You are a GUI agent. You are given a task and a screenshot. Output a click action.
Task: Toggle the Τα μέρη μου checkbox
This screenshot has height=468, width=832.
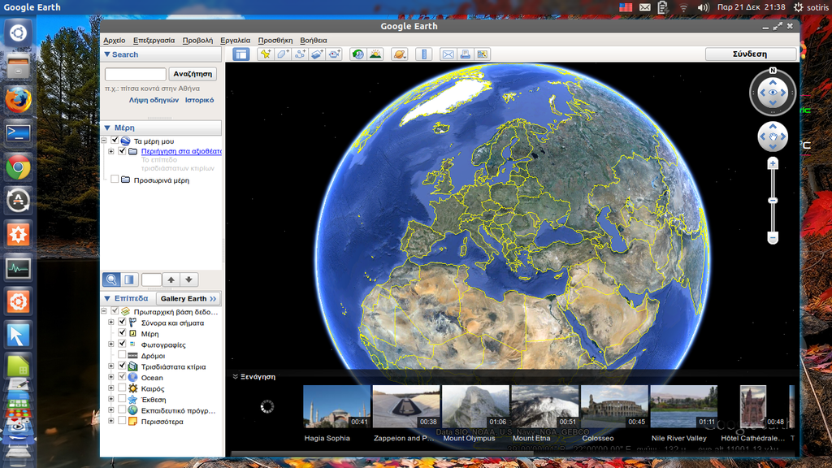[x=115, y=141]
